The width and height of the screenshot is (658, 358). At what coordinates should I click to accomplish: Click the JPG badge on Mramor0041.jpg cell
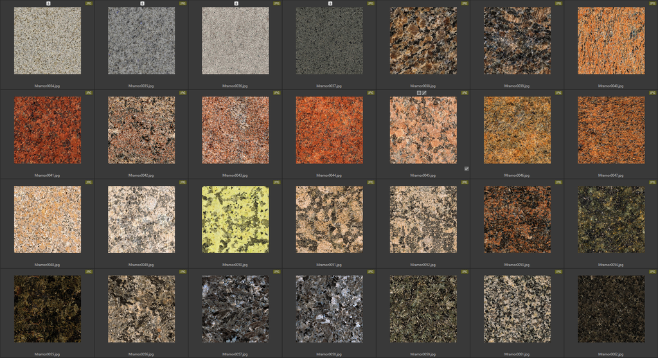[89, 93]
